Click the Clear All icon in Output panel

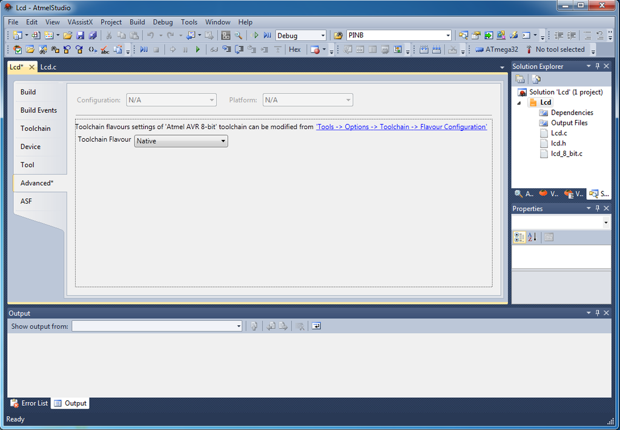[x=300, y=326]
